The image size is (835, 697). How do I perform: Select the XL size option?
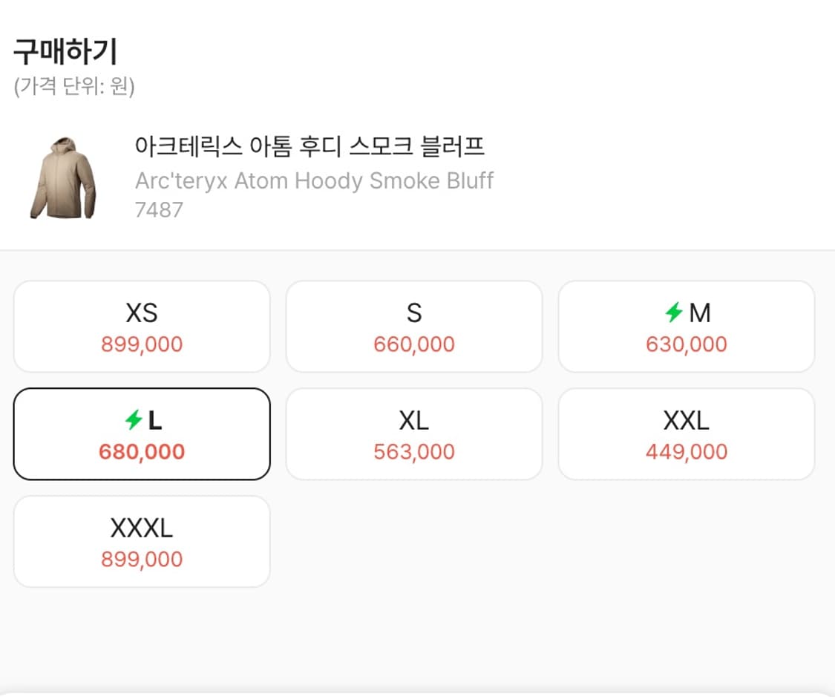[413, 433]
